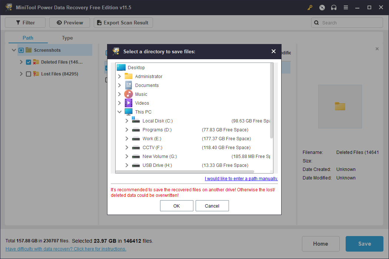Viewport: 389px width, 259px height.
Task: Open data recovery instructions link
Action: (x=66, y=249)
